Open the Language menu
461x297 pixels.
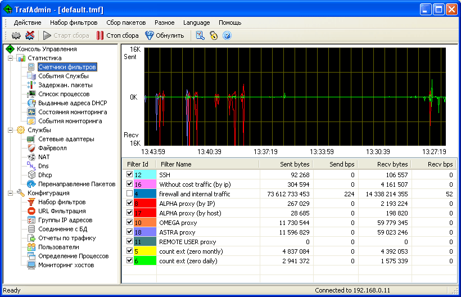click(x=196, y=22)
